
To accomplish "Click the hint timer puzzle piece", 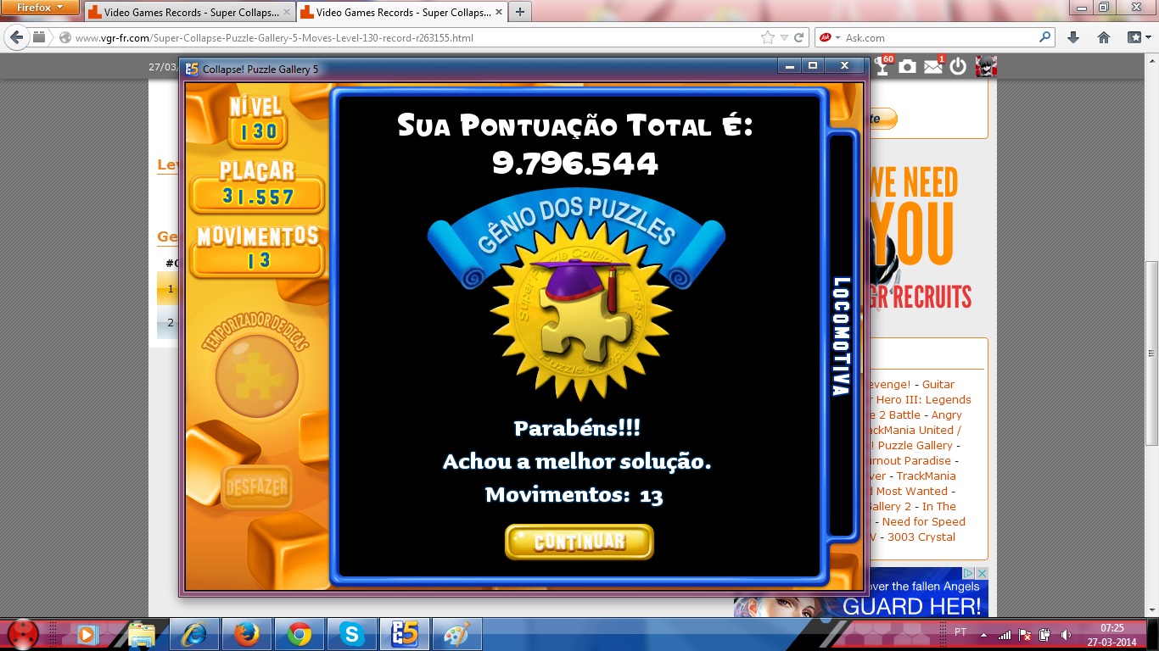I will coord(257,376).
